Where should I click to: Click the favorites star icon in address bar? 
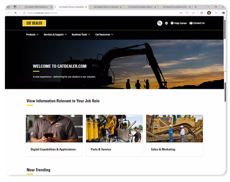193,13
